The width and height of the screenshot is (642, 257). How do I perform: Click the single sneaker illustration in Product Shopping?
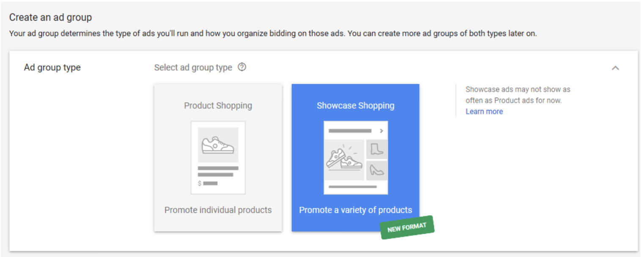click(218, 145)
